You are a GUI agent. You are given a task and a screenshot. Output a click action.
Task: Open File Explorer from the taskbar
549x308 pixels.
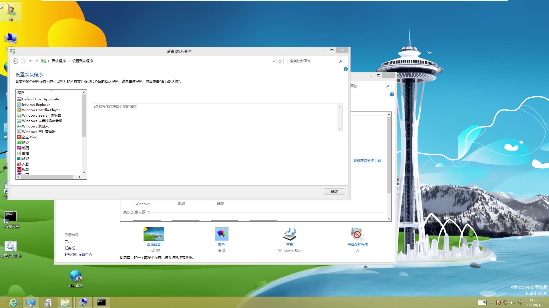65,302
